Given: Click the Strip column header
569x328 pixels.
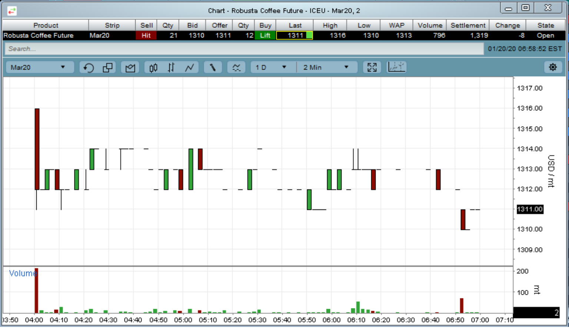Looking at the screenshot, I should pyautogui.click(x=112, y=25).
